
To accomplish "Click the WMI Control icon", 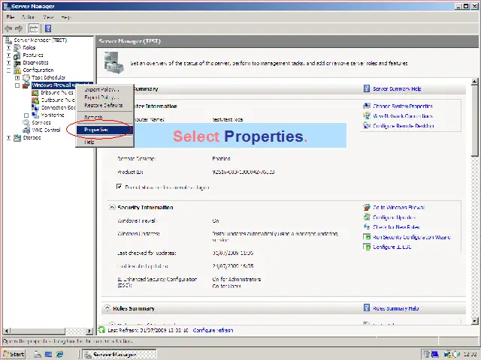I will pos(26,130).
